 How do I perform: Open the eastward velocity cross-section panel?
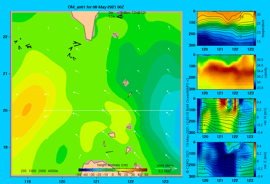(x=225, y=159)
